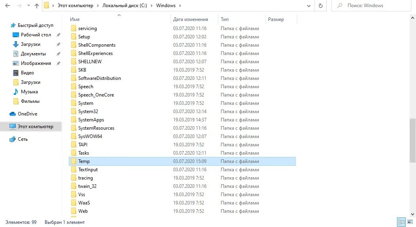
Task: Click the TextInput folder name
Action: click(x=88, y=170)
